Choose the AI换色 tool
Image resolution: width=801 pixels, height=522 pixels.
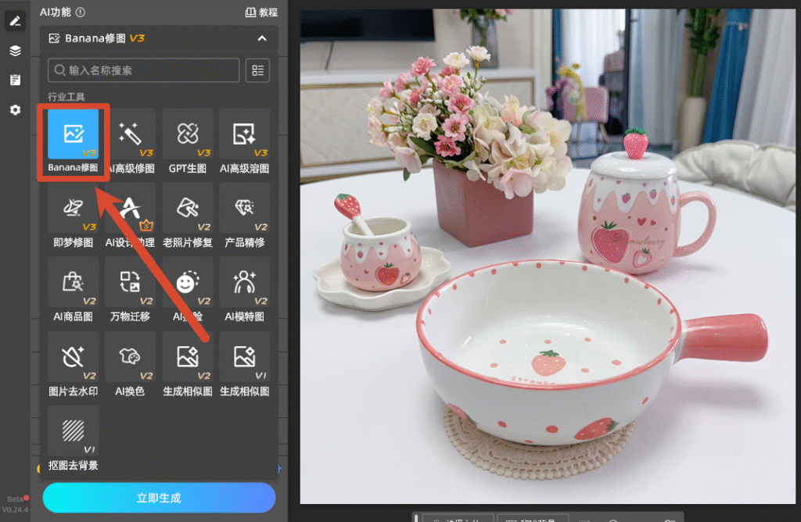coord(131,364)
